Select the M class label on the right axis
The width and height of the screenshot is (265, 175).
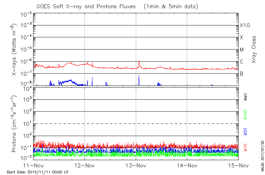point(242,50)
